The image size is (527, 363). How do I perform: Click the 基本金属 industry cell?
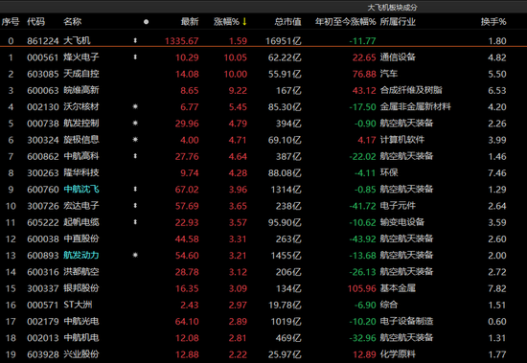(x=398, y=287)
